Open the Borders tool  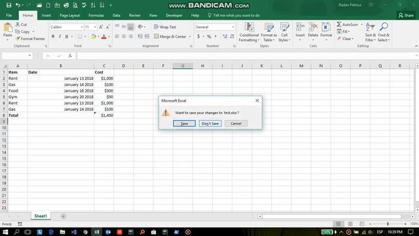(x=80, y=37)
